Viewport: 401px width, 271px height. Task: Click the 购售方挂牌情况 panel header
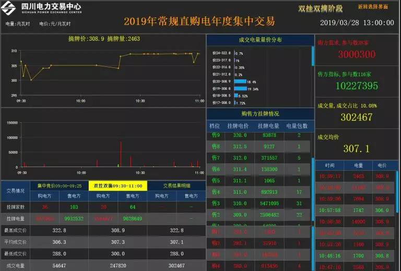point(260,113)
